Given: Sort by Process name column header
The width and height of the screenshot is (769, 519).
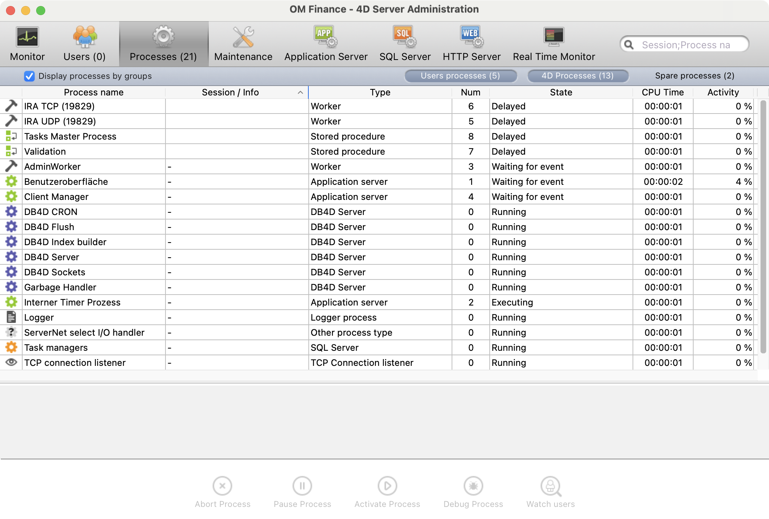Looking at the screenshot, I should [x=93, y=92].
